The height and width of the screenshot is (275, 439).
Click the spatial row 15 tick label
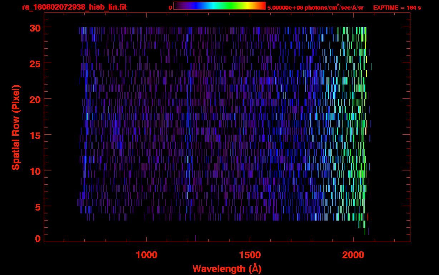[x=34, y=135]
